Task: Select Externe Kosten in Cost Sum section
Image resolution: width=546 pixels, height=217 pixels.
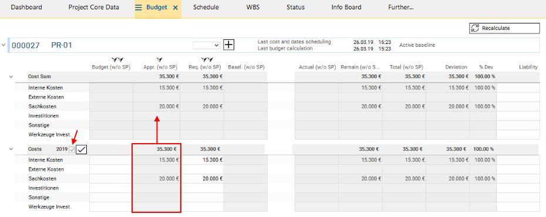Action: (46, 97)
